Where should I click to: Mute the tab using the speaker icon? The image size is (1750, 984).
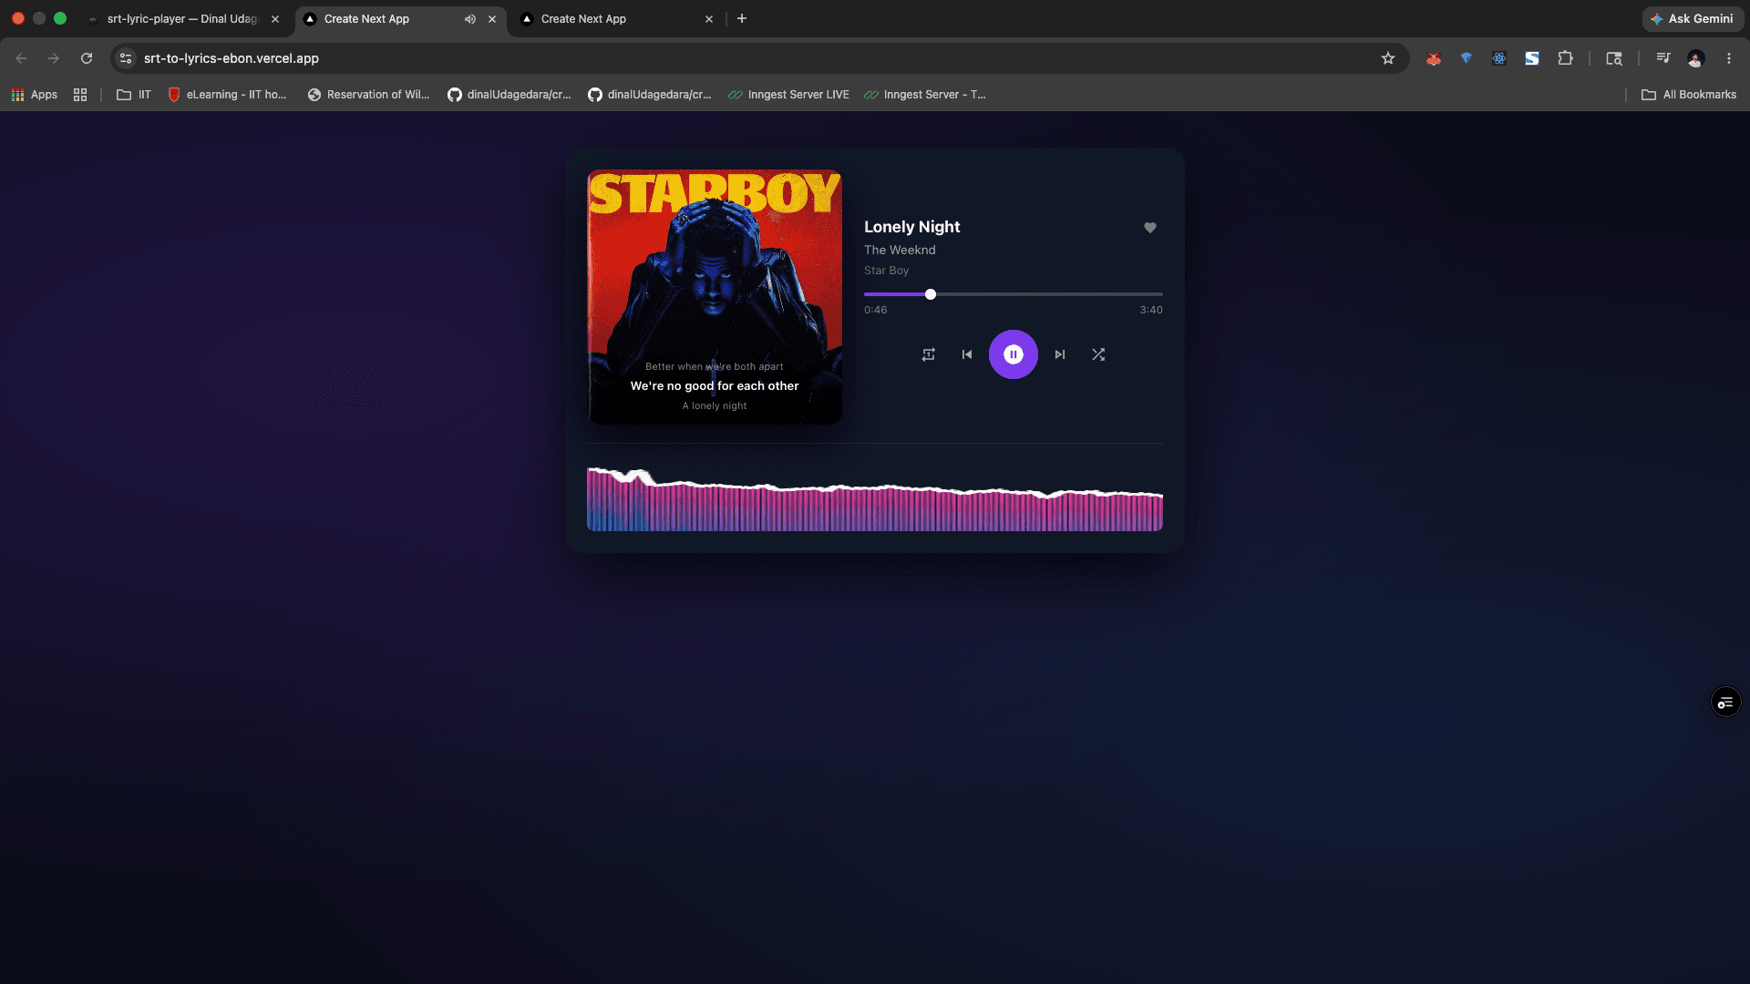click(469, 18)
